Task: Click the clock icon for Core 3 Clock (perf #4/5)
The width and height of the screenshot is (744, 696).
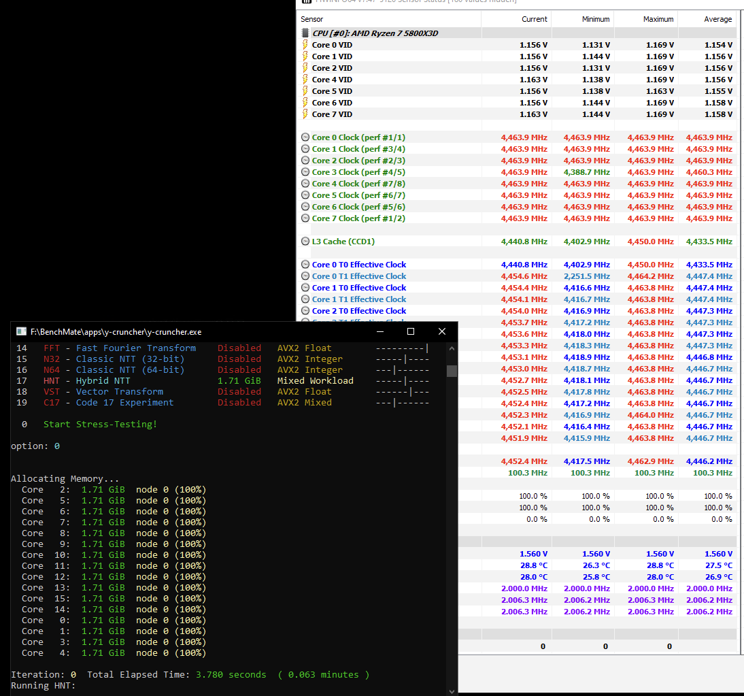Action: (305, 172)
